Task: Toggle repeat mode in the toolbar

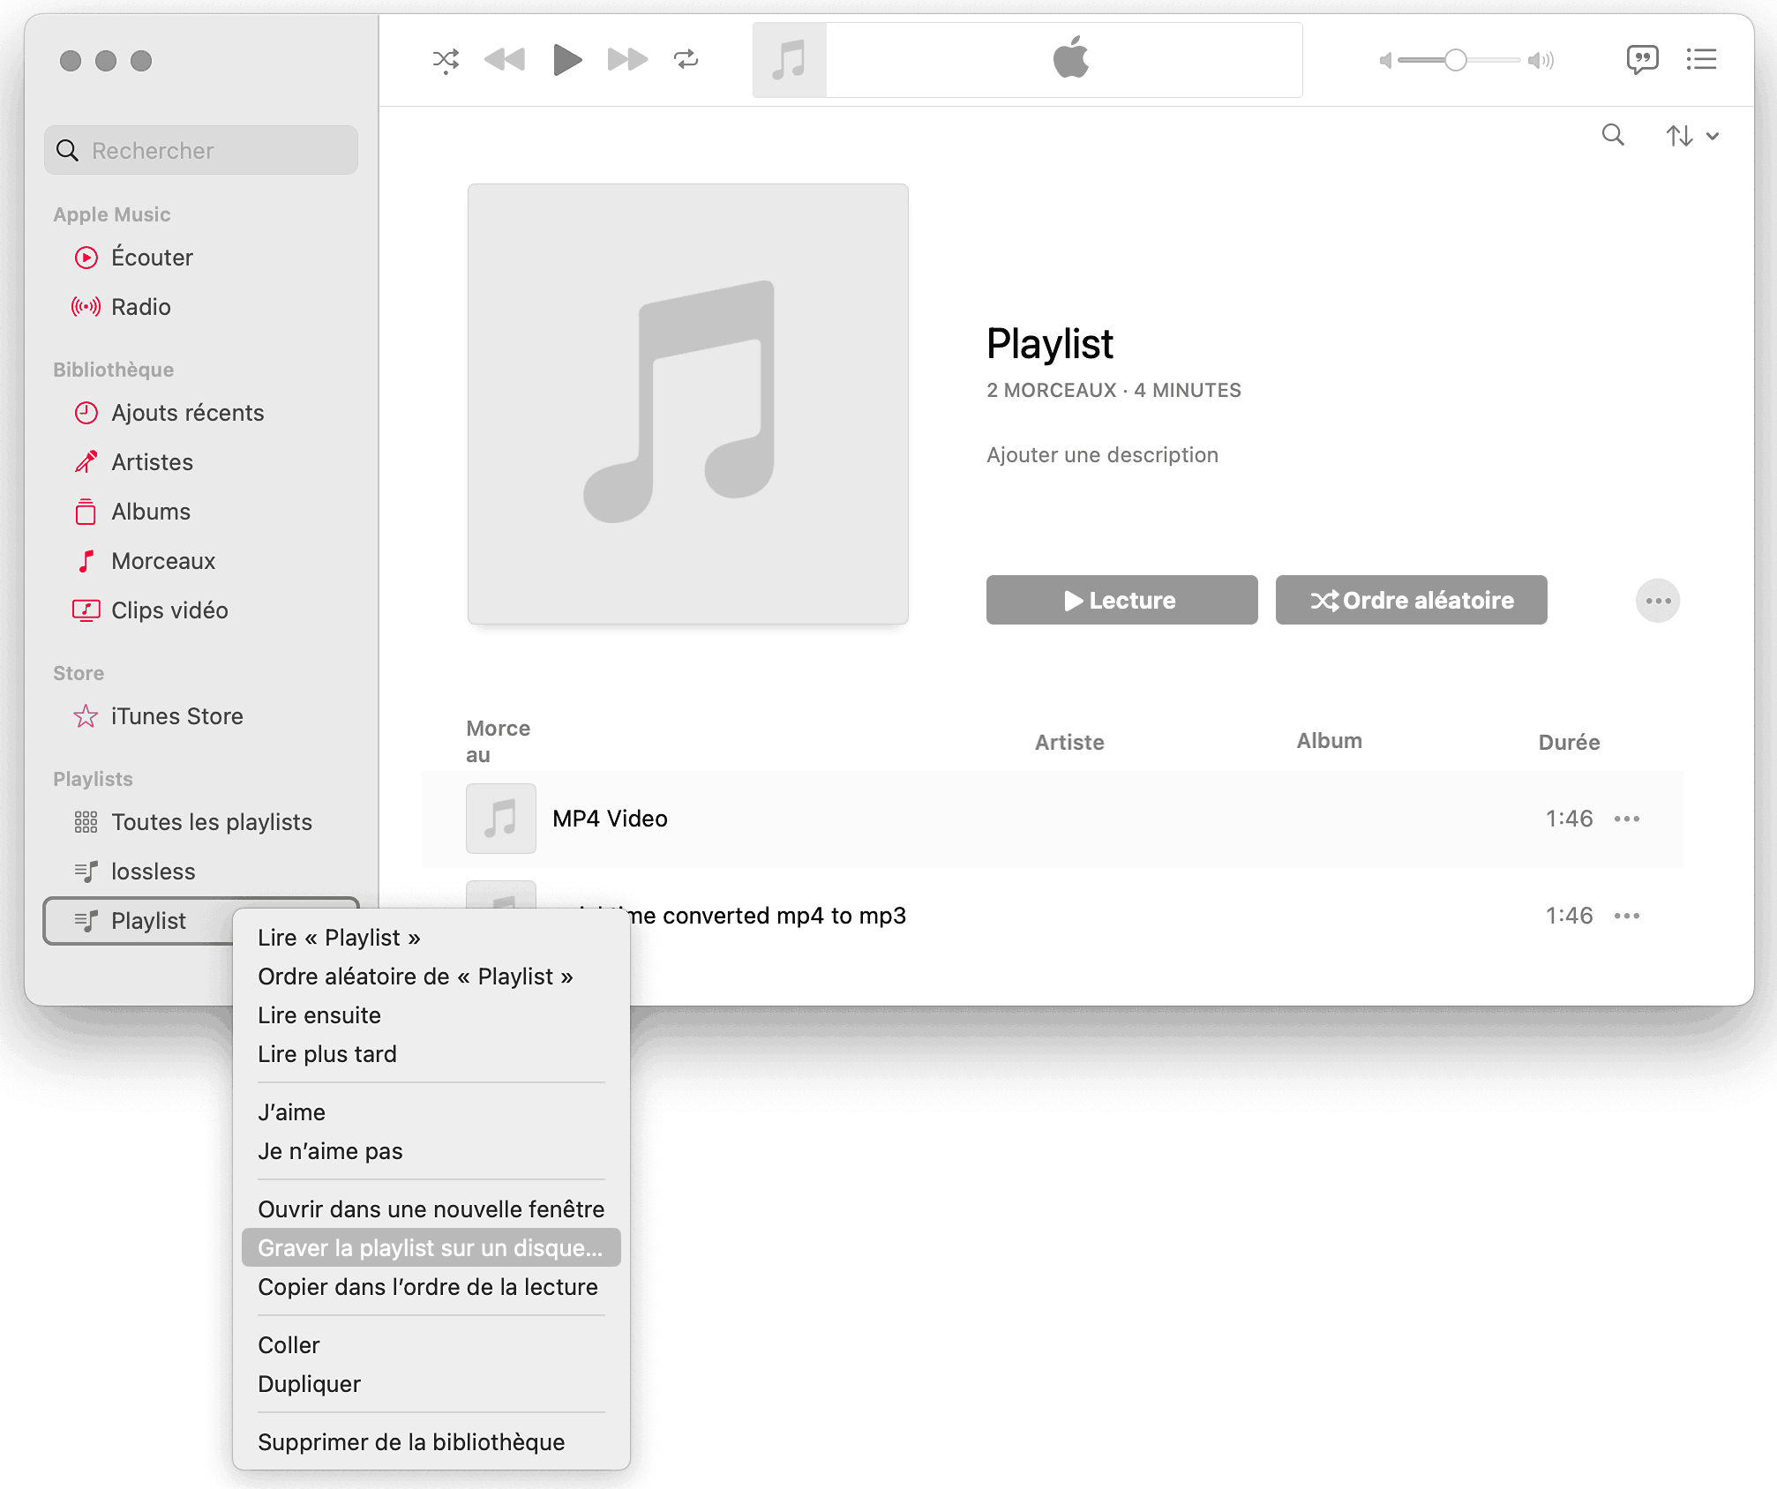Action: (686, 60)
